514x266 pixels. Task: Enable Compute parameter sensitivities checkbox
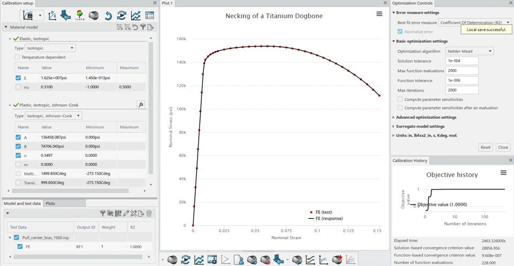tap(400, 99)
